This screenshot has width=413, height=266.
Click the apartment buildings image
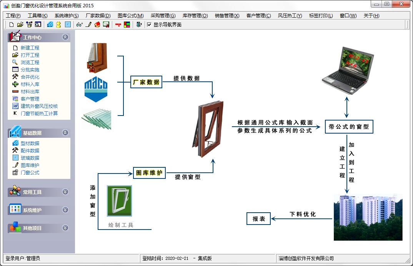[x=368, y=217]
